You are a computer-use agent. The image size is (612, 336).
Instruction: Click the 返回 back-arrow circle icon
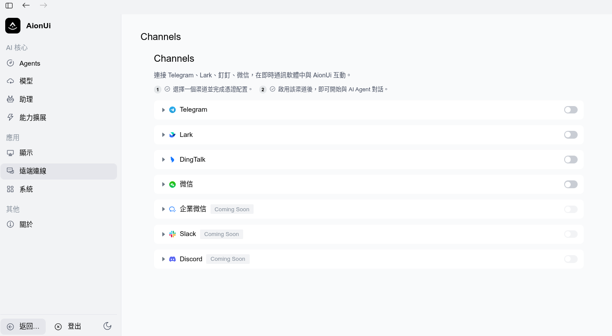coord(10,326)
